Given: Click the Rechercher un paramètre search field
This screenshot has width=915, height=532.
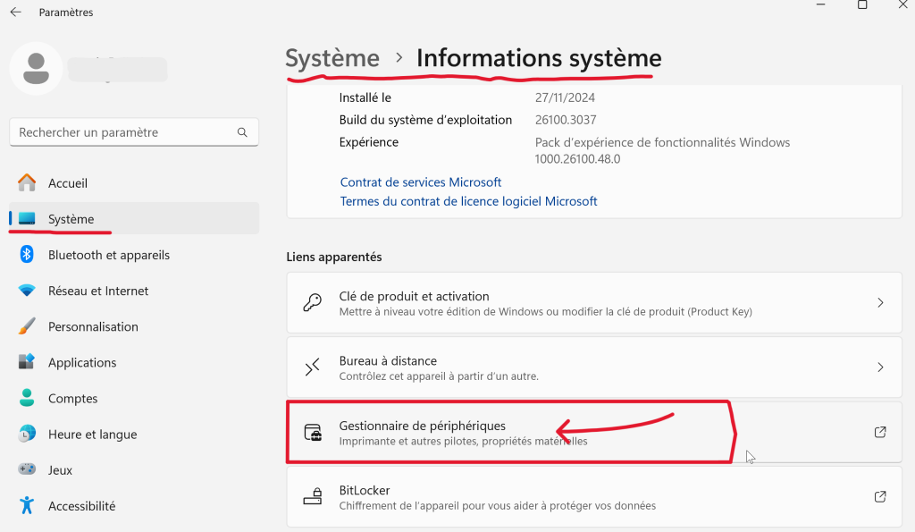Looking at the screenshot, I should pyautogui.click(x=125, y=131).
